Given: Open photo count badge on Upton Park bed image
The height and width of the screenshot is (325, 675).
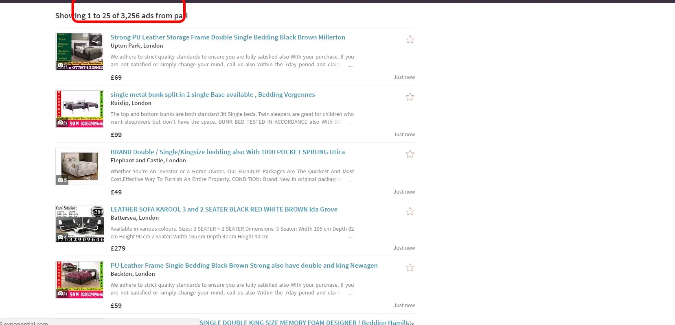Looking at the screenshot, I should (x=62, y=65).
